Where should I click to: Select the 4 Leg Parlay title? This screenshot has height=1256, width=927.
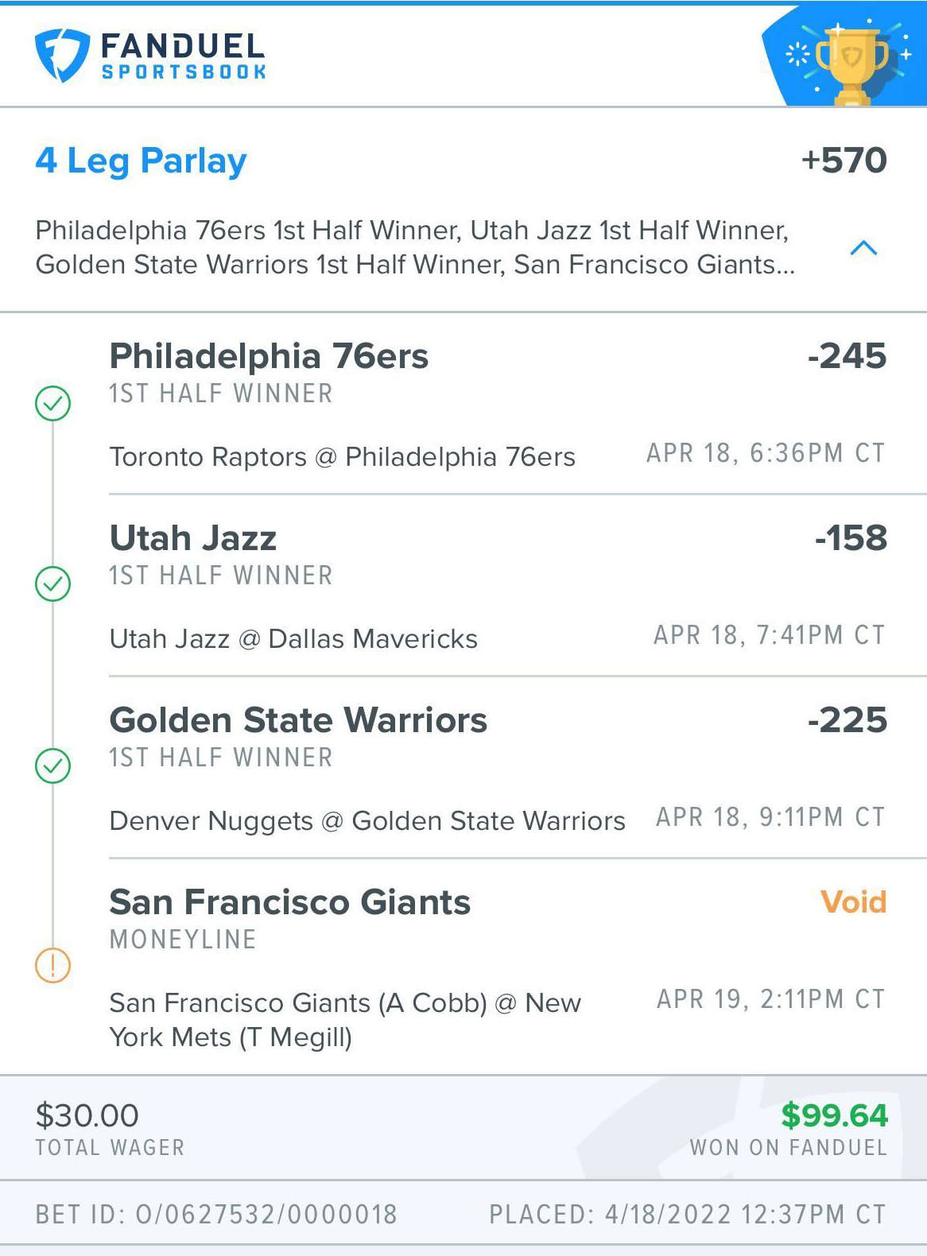tap(141, 161)
